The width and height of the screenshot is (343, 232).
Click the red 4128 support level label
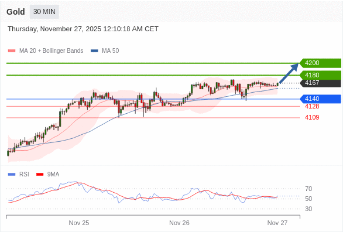[312, 106]
